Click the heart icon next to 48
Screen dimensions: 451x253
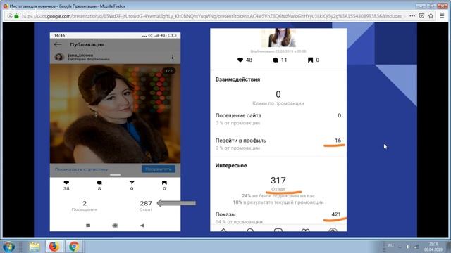pyautogui.click(x=240, y=60)
